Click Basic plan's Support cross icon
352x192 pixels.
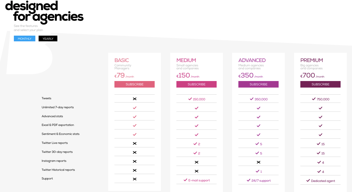click(135, 179)
